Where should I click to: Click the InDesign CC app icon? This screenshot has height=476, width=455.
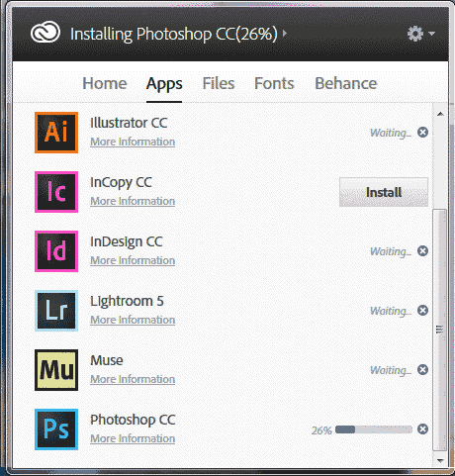tap(56, 251)
